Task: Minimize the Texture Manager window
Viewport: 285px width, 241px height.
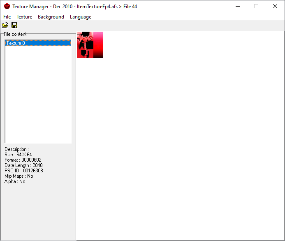Action: click(x=238, y=6)
